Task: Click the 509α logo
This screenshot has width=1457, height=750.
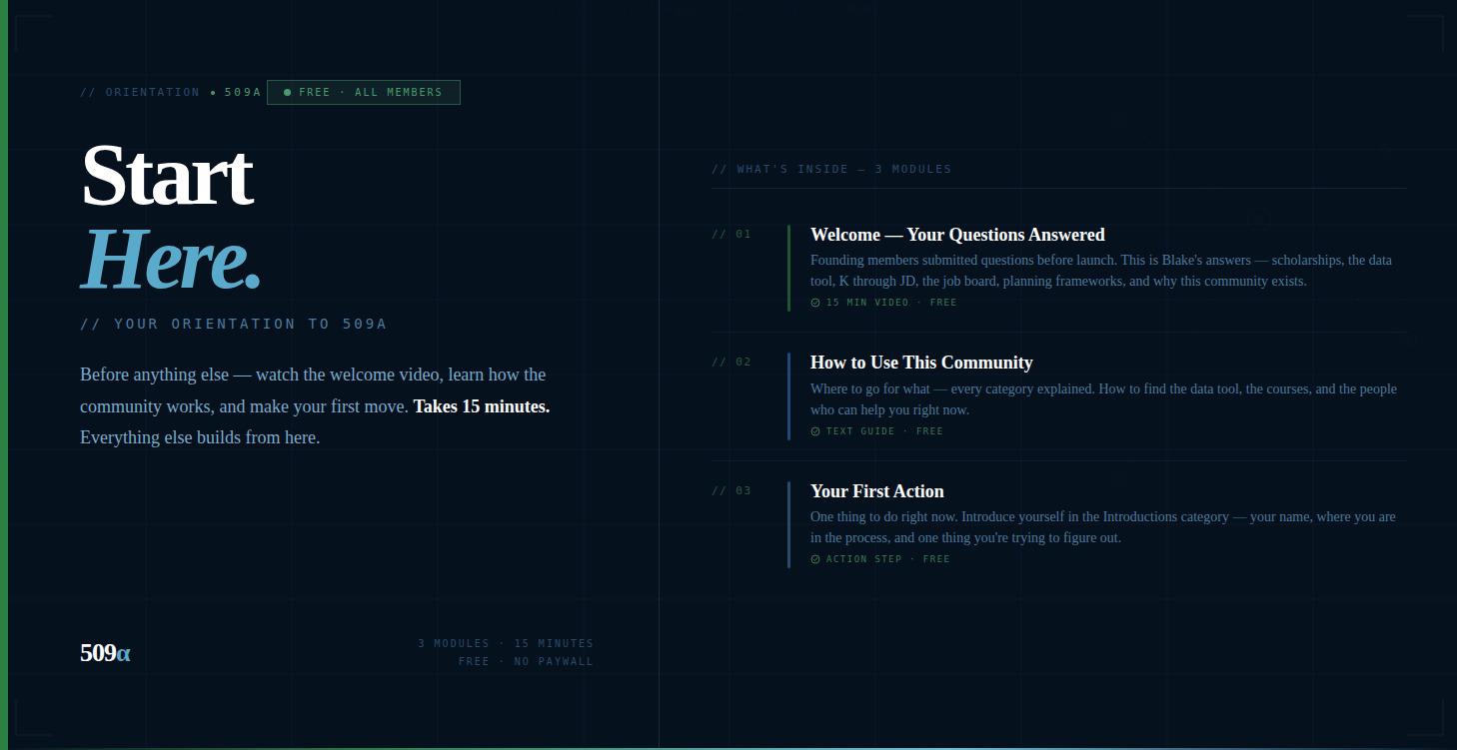Action: click(105, 653)
